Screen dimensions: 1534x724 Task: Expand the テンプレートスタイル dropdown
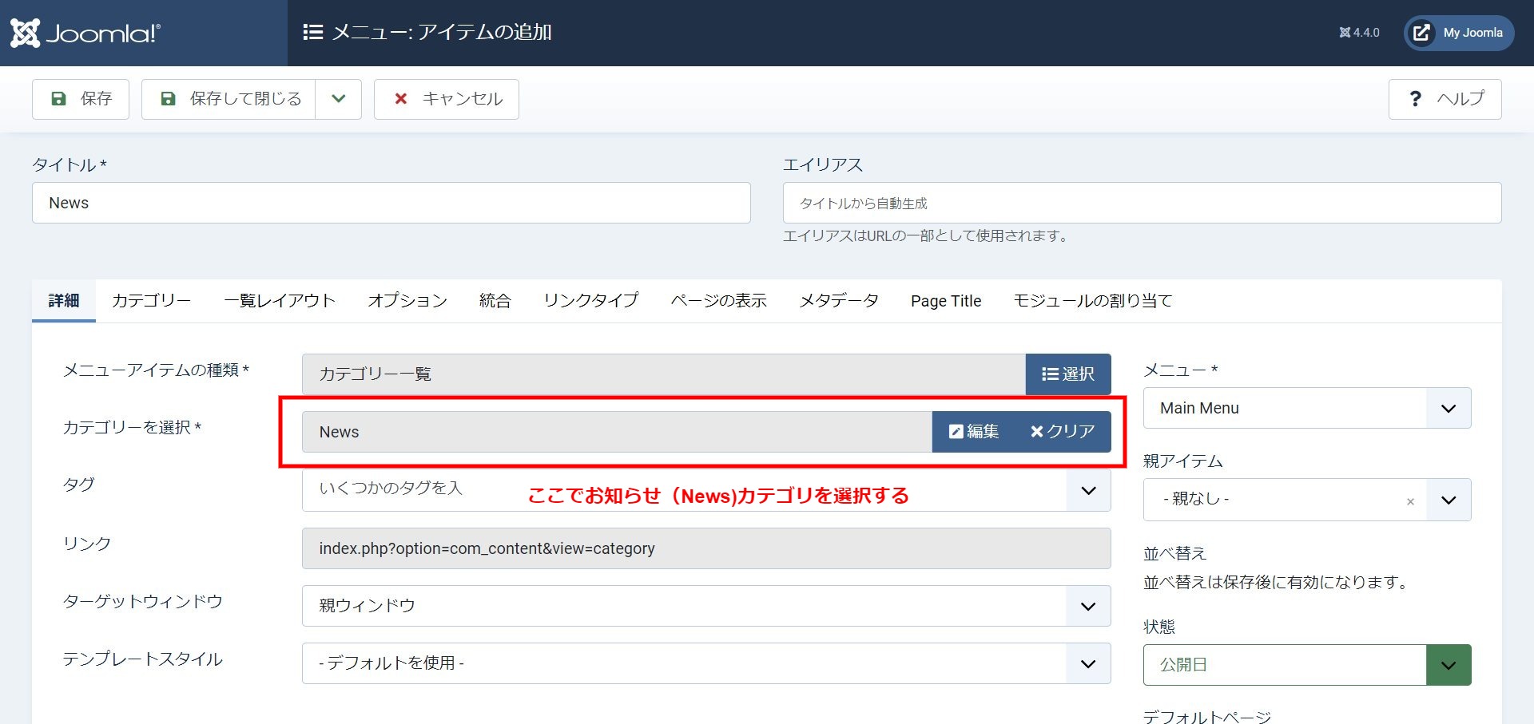tap(1087, 663)
